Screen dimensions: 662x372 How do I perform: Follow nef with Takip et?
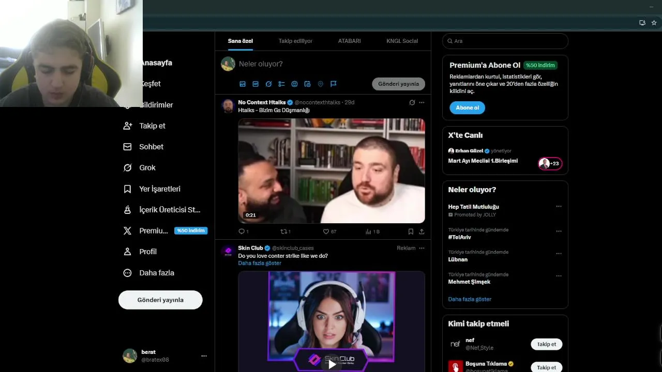[546, 344]
